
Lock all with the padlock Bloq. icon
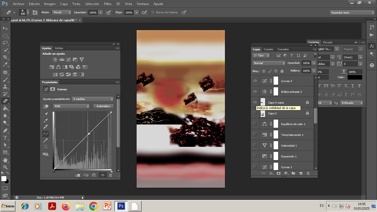282,71
